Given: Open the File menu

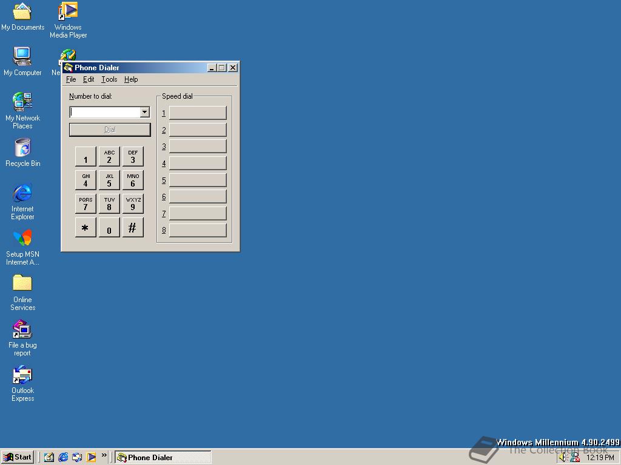Looking at the screenshot, I should [71, 79].
